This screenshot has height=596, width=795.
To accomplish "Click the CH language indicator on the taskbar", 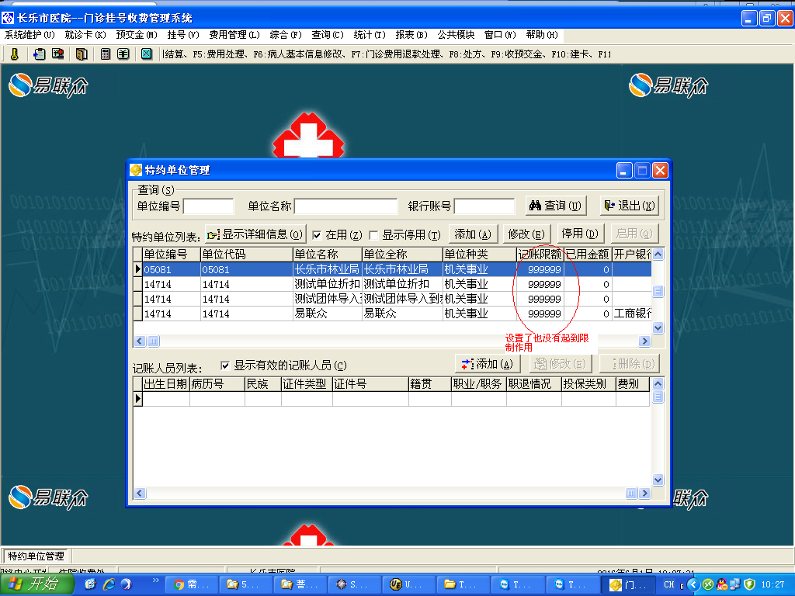I will [669, 584].
